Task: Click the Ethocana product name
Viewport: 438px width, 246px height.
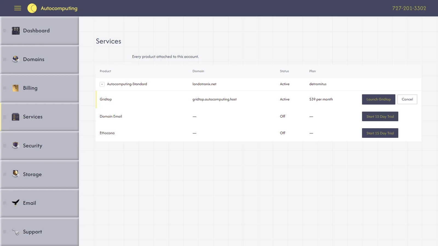Action: [107, 133]
